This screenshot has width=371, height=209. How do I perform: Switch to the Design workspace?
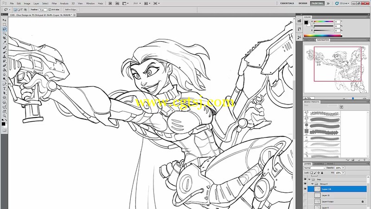pyautogui.click(x=303, y=3)
